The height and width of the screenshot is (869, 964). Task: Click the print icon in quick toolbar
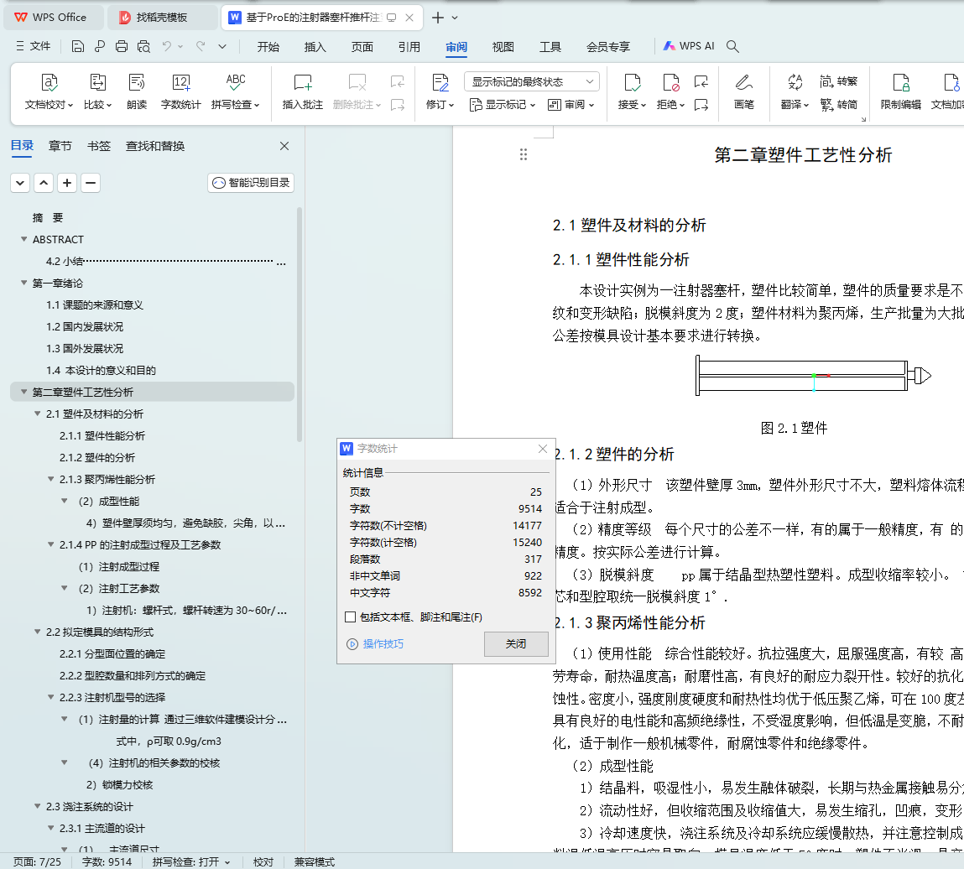[122, 46]
